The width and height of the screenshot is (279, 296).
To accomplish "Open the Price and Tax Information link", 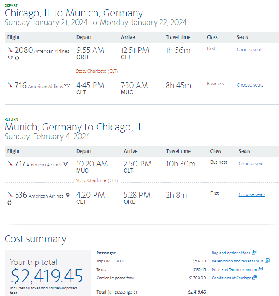I will [234, 270].
